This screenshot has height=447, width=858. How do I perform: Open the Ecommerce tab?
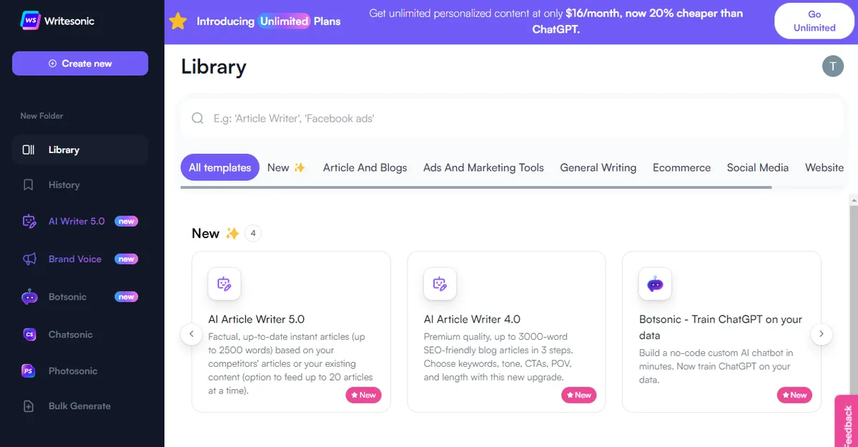coord(681,167)
